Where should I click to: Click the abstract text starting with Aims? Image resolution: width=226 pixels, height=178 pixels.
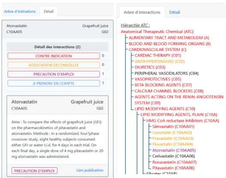(x=57, y=139)
